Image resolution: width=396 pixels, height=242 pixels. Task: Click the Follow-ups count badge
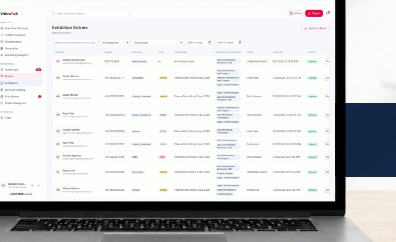point(39,69)
